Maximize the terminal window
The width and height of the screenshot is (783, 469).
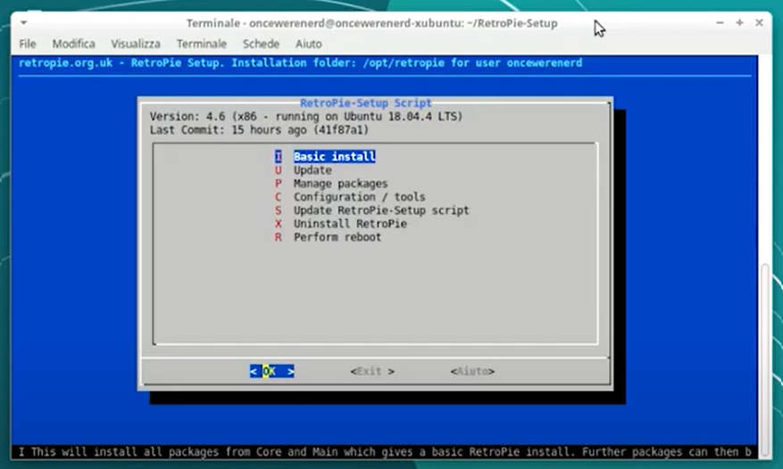739,23
